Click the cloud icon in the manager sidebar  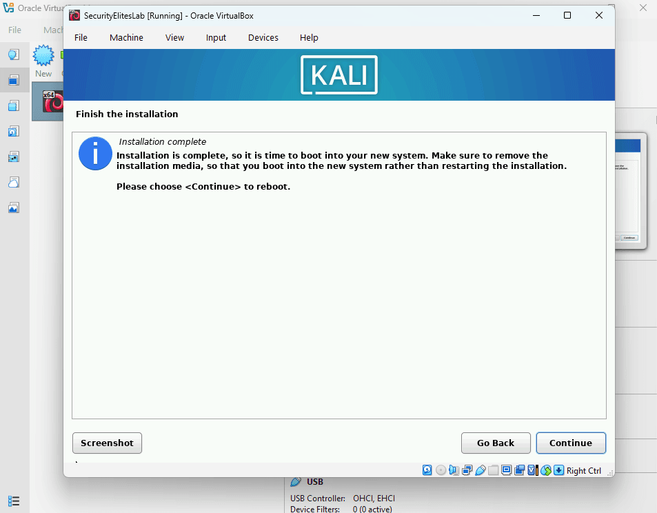point(12,182)
